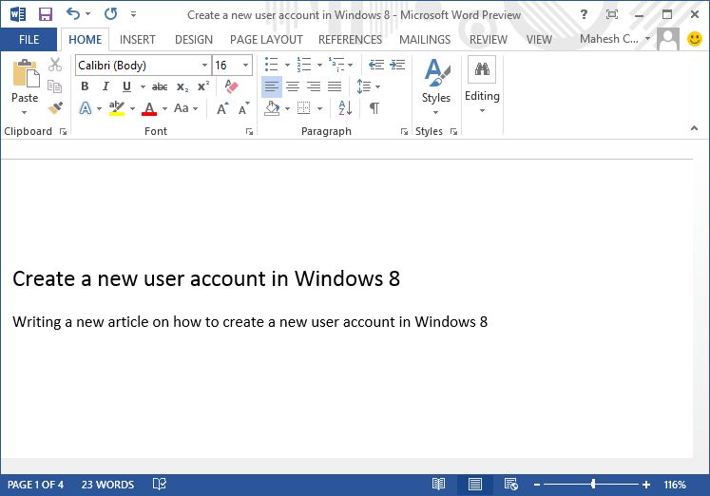The image size is (710, 496).
Task: Click the Repeat typing icon
Action: [110, 14]
